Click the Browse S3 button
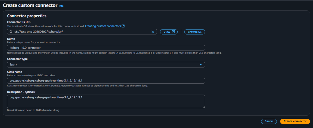313x128 pixels. click(195, 32)
